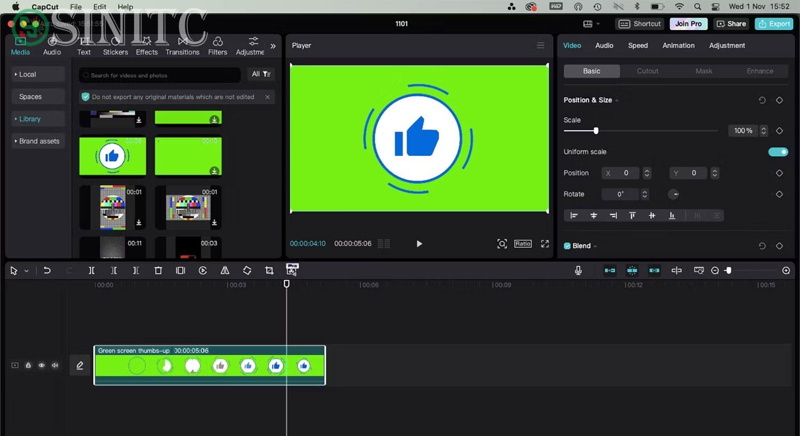Uncheck the Blend checkbox

coord(567,246)
